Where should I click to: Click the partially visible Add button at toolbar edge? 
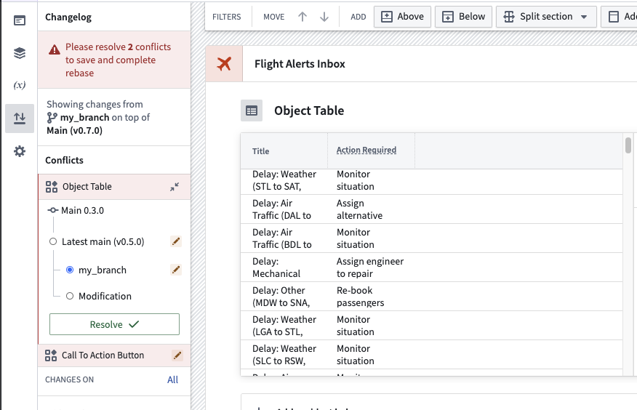point(619,17)
